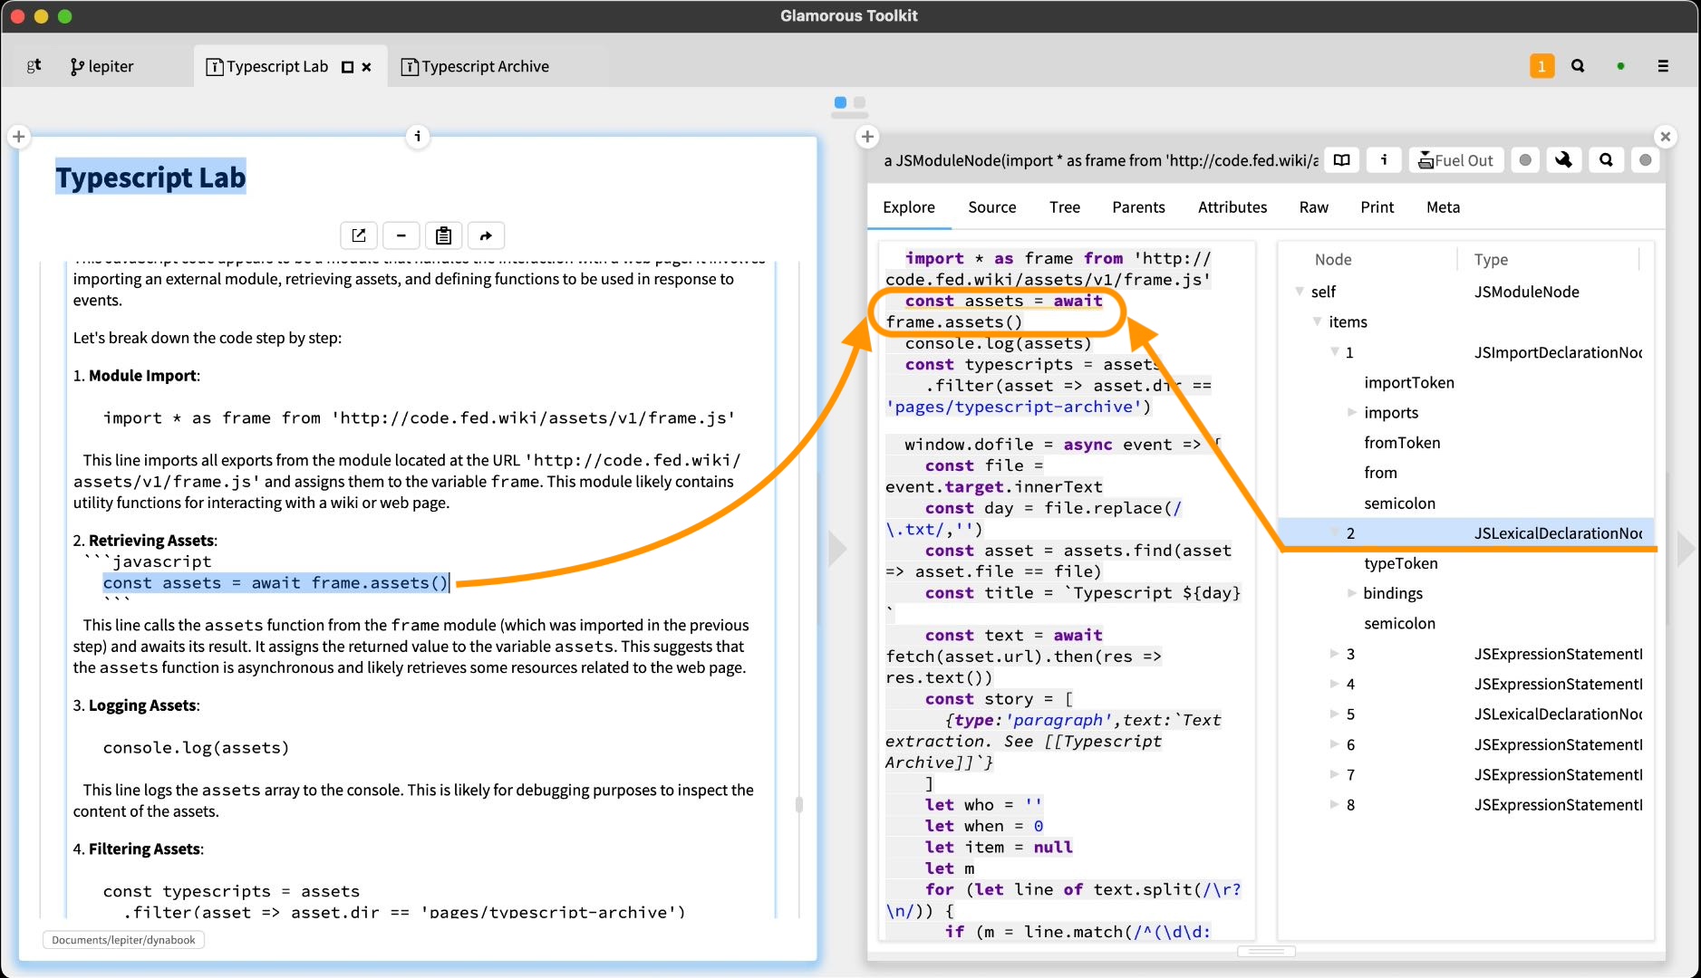The height and width of the screenshot is (978, 1701).
Task: Click the Documents/lepiter/dynabook path label
Action: pos(123,940)
